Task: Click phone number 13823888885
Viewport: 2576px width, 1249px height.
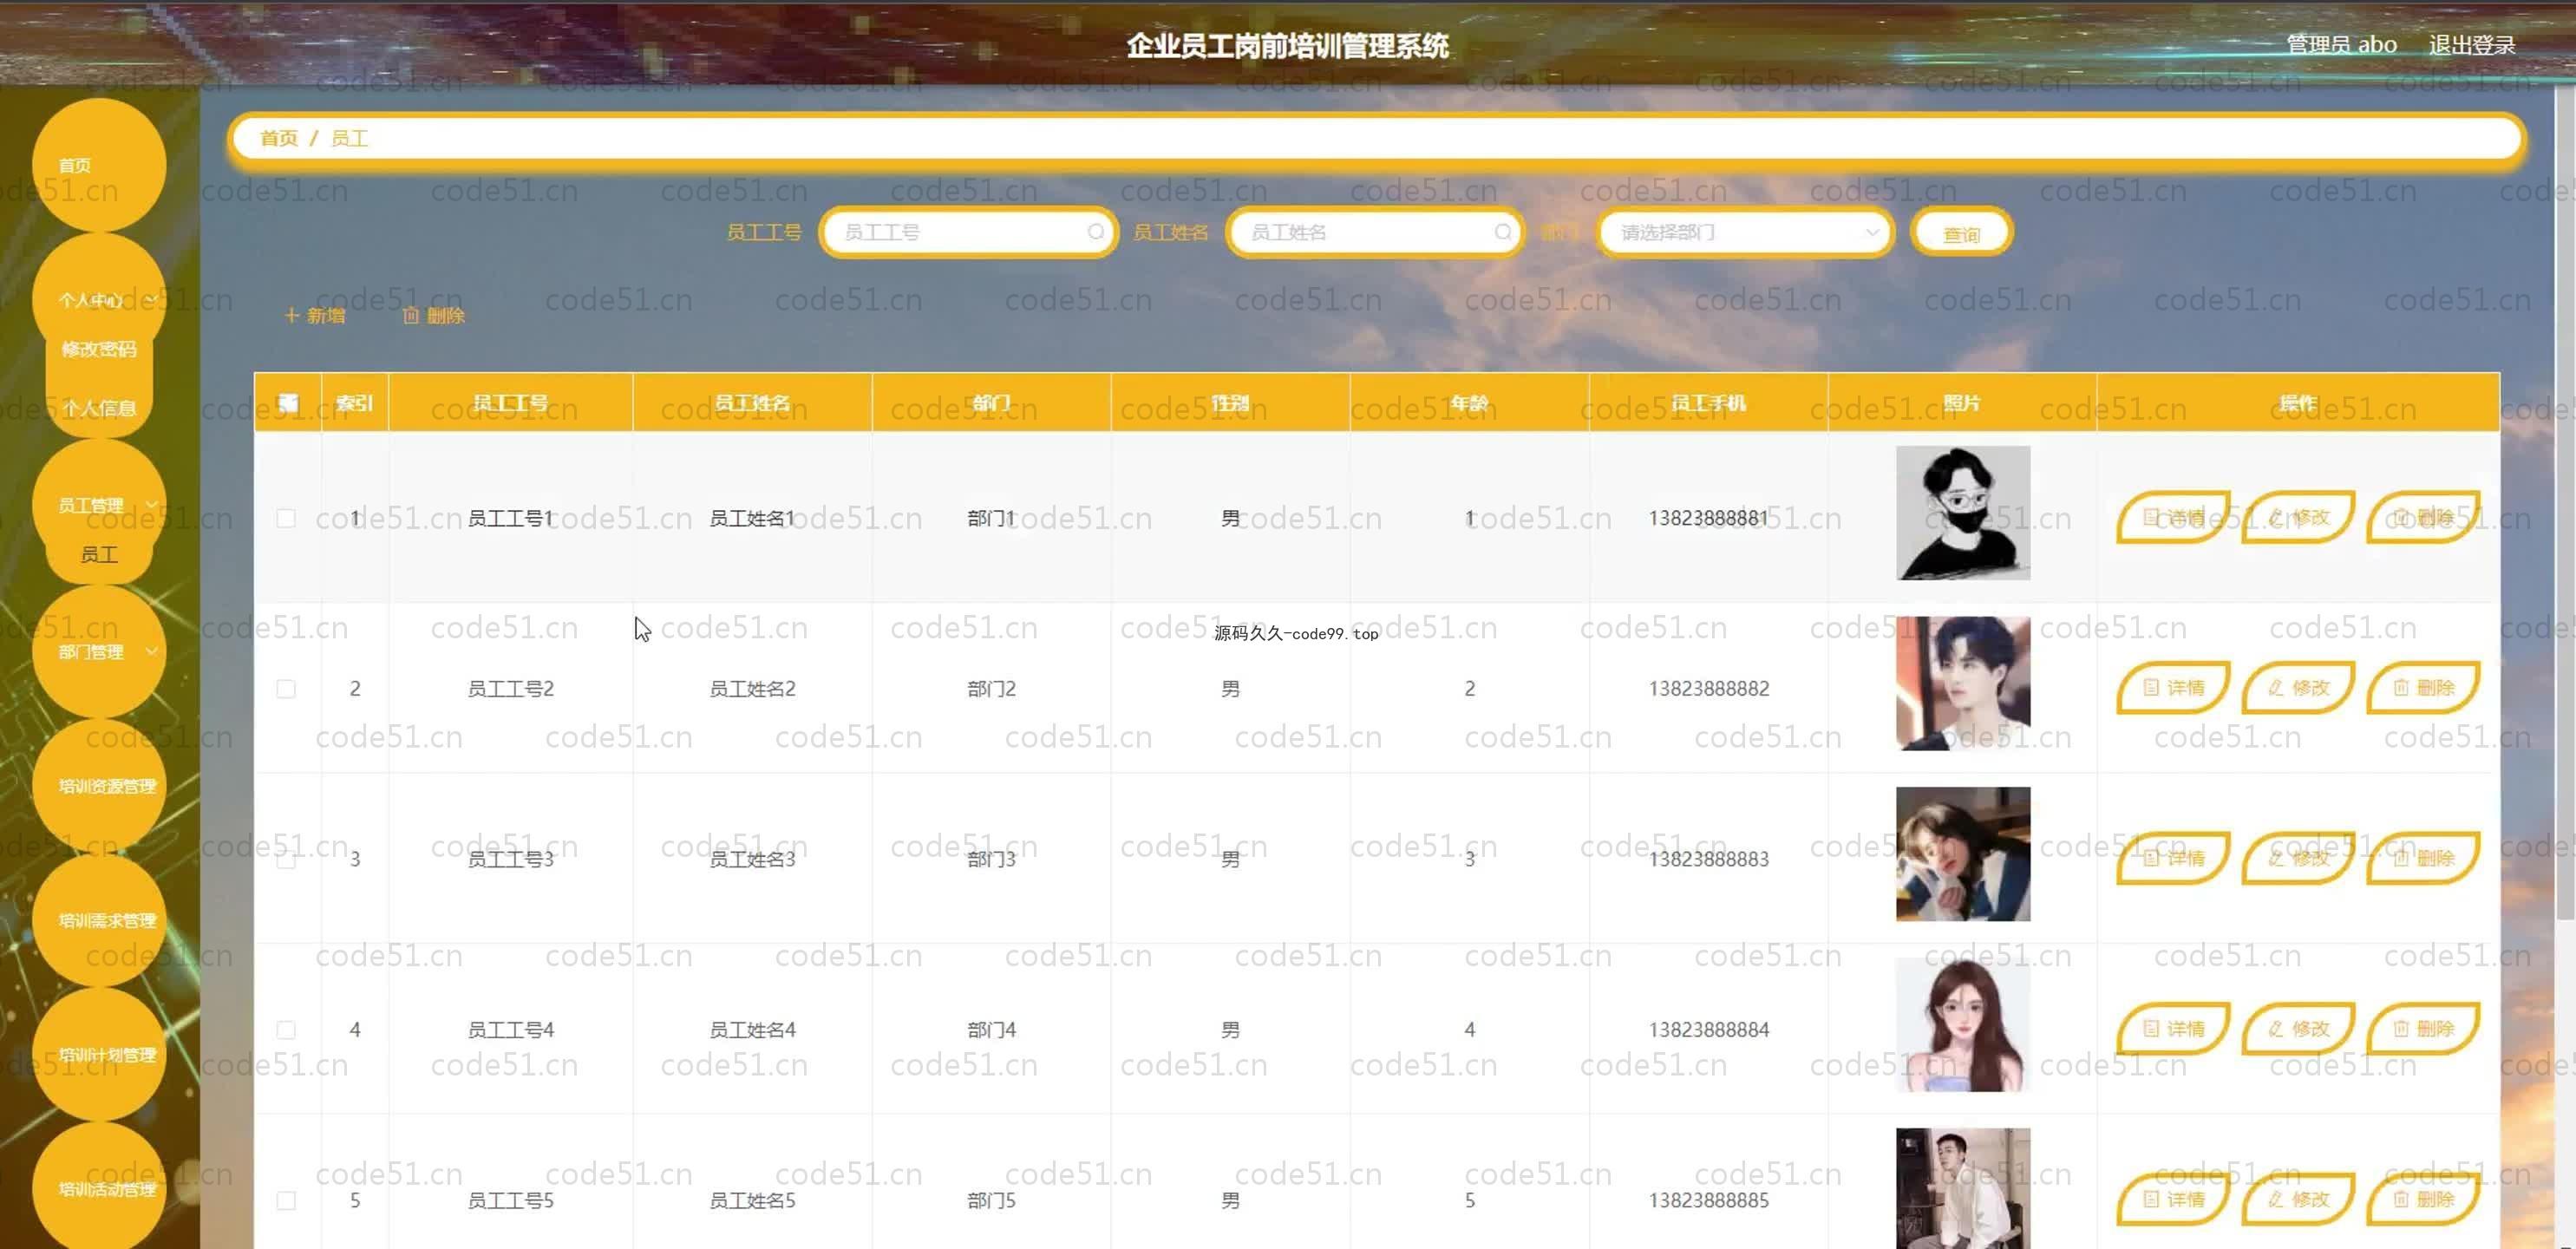Action: (x=1708, y=1200)
